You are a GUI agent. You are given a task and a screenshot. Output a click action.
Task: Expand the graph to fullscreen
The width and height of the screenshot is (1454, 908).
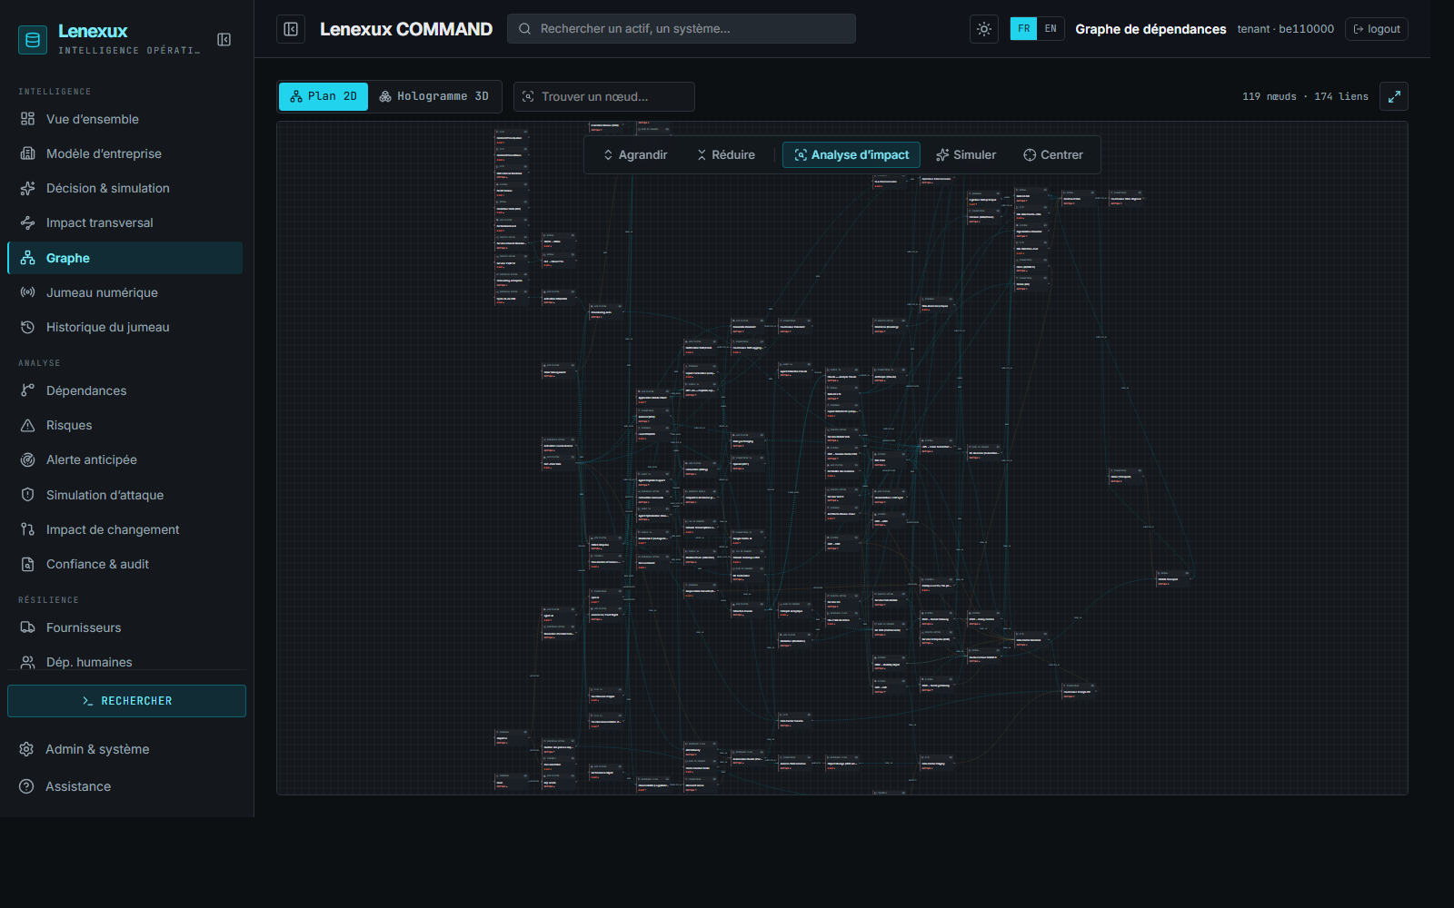point(1394,96)
